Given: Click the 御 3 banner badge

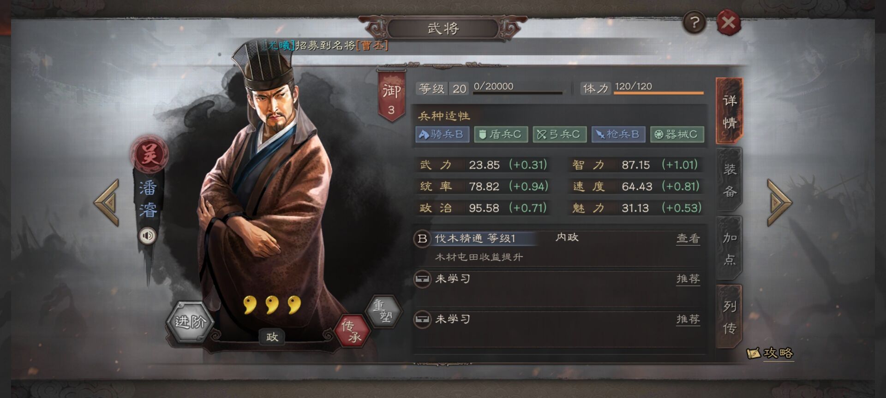Looking at the screenshot, I should [391, 96].
